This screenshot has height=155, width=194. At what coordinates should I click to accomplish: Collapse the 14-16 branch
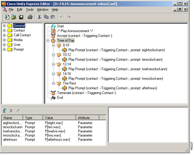click(x=53, y=74)
